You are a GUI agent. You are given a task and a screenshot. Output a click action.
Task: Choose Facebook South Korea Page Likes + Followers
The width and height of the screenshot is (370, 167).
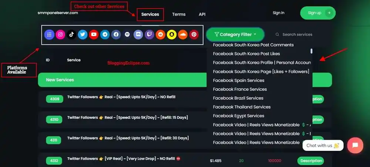click(x=261, y=72)
